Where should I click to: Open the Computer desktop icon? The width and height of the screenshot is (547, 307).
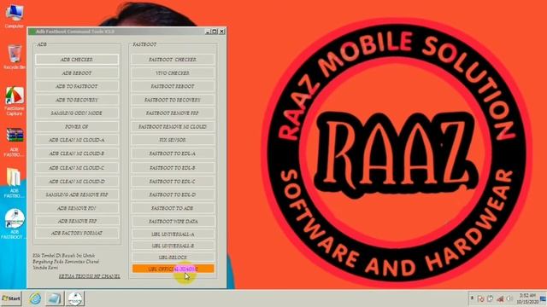tap(15, 16)
